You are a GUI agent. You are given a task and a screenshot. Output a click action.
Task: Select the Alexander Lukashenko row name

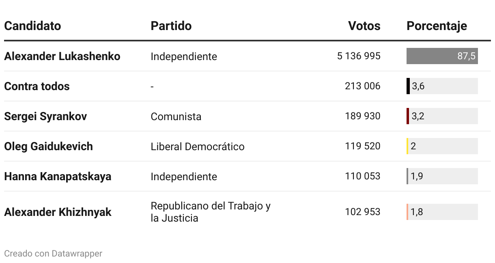[x=62, y=56]
